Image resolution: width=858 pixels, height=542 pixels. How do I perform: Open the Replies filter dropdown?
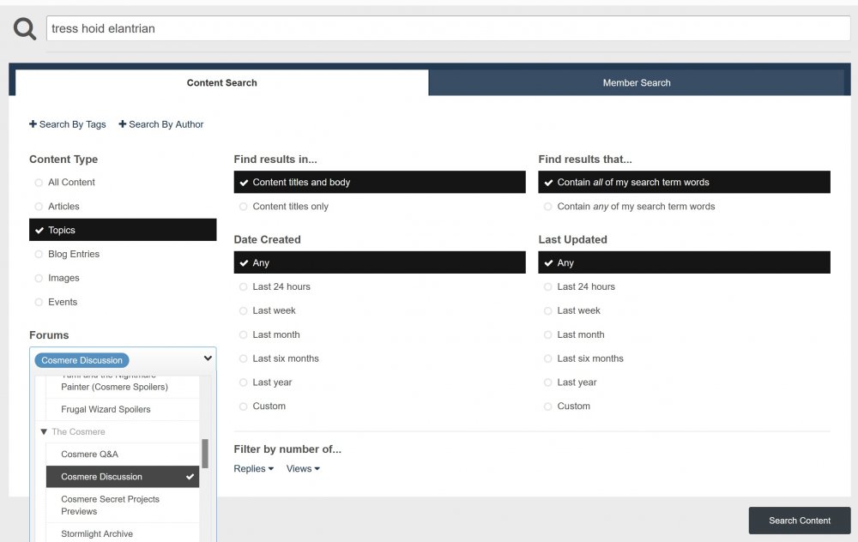pyautogui.click(x=253, y=469)
